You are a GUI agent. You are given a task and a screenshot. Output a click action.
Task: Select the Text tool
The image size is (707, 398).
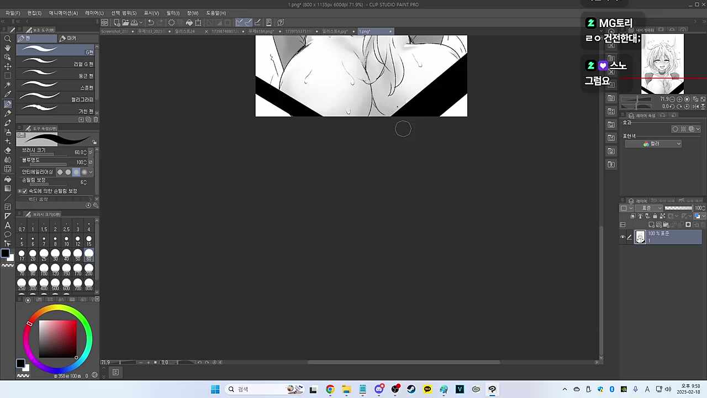coord(8,226)
